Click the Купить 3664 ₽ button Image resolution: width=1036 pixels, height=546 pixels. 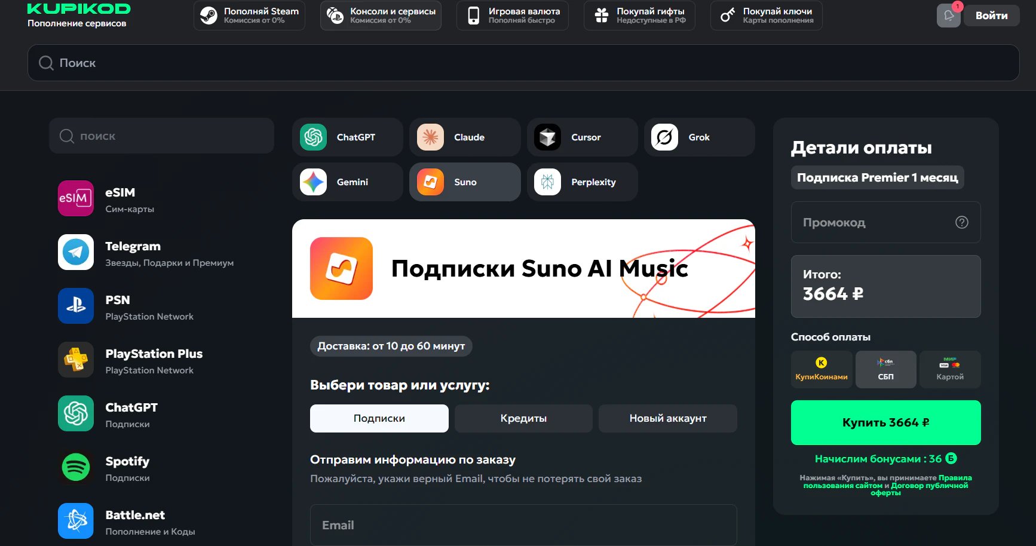886,422
